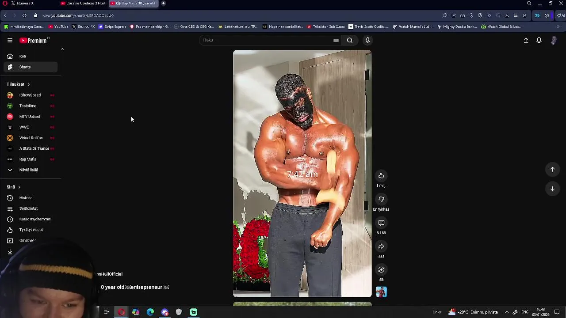Viewport: 566px width, 318px height.
Task: Open Travis Scott Outfits bookmark
Action: point(368,26)
